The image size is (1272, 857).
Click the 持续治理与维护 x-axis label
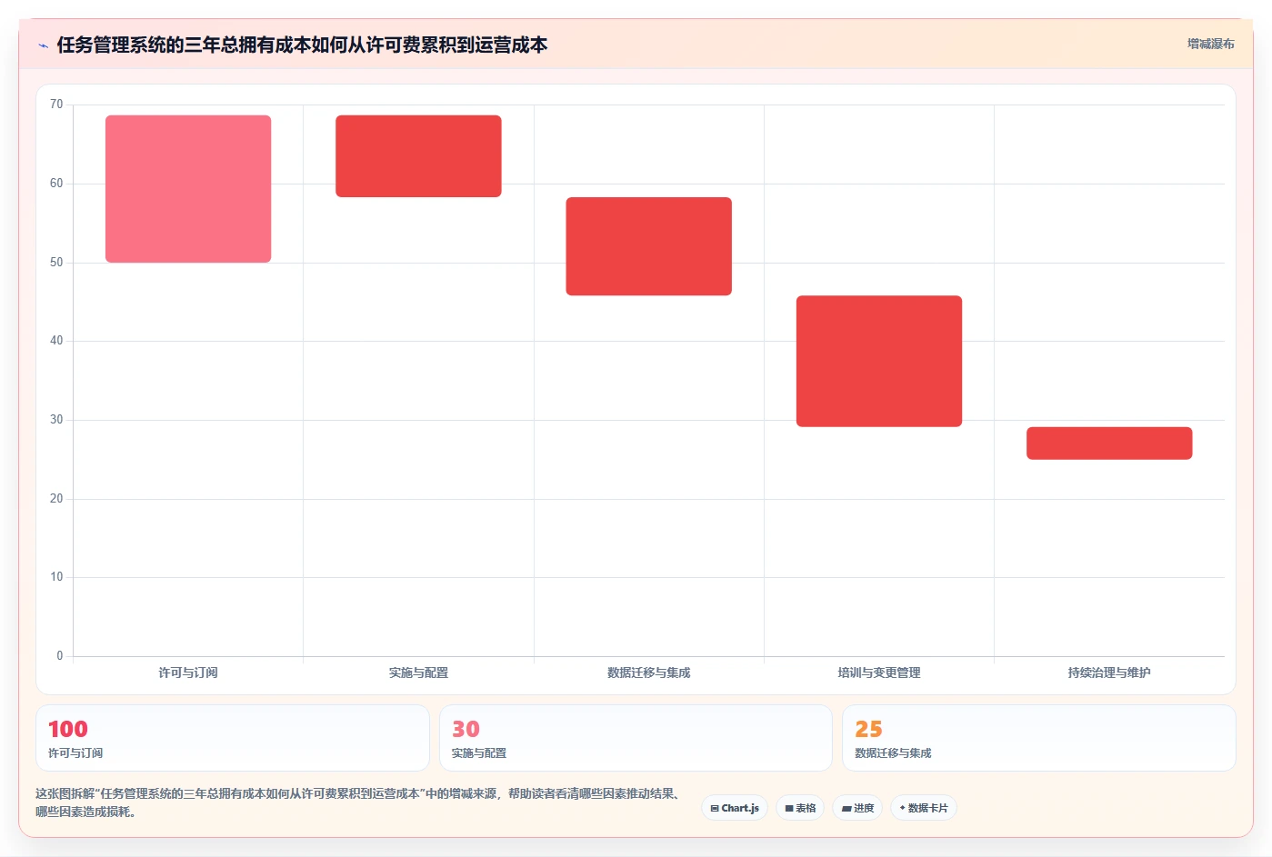tap(1109, 673)
